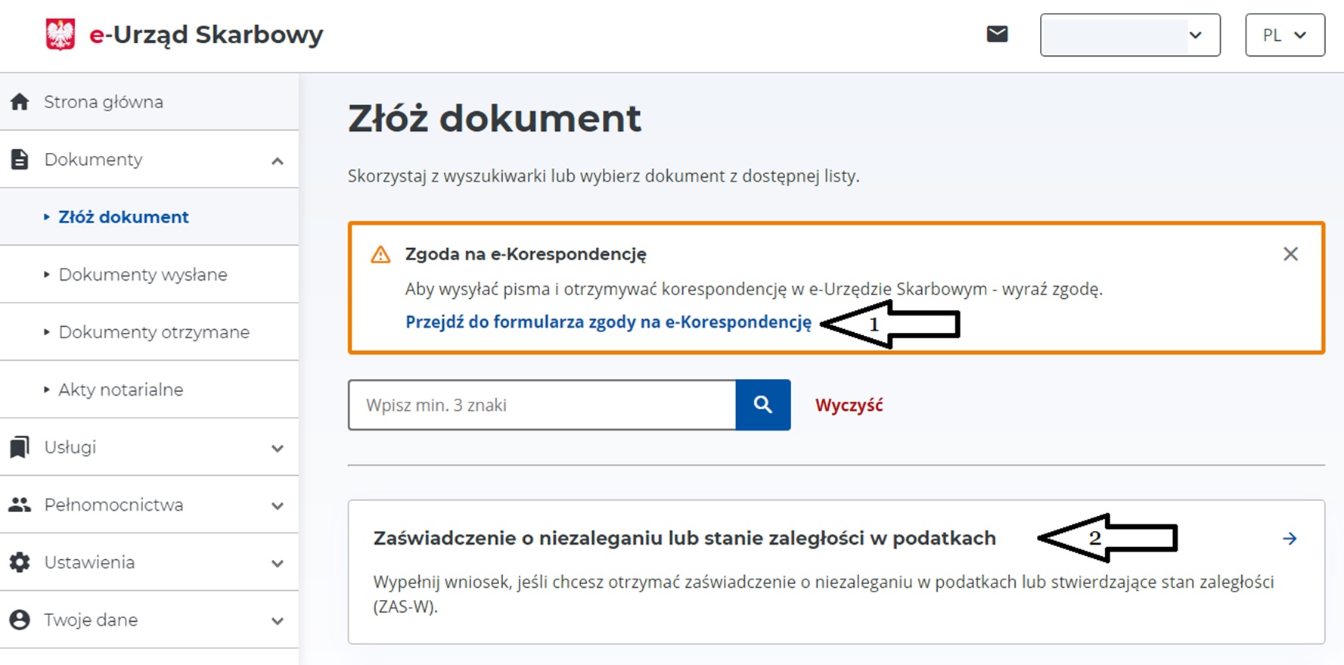Click the gear icon next to Ustawienia
This screenshot has width=1344, height=665.
click(x=20, y=562)
